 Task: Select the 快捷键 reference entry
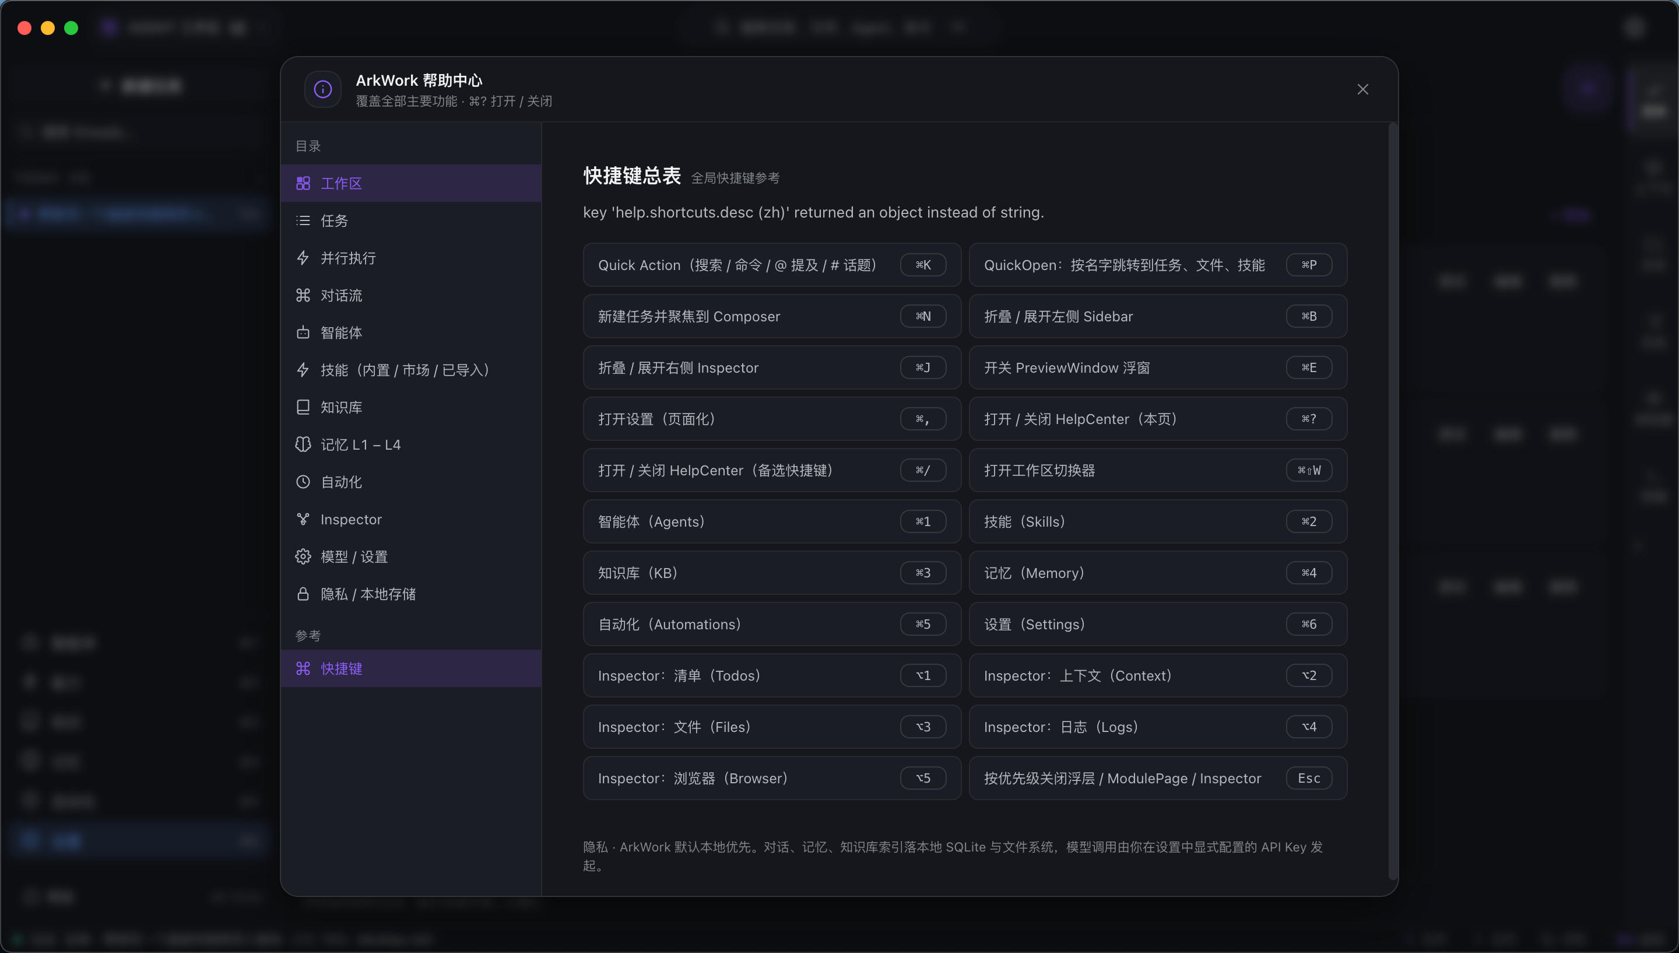click(411, 668)
